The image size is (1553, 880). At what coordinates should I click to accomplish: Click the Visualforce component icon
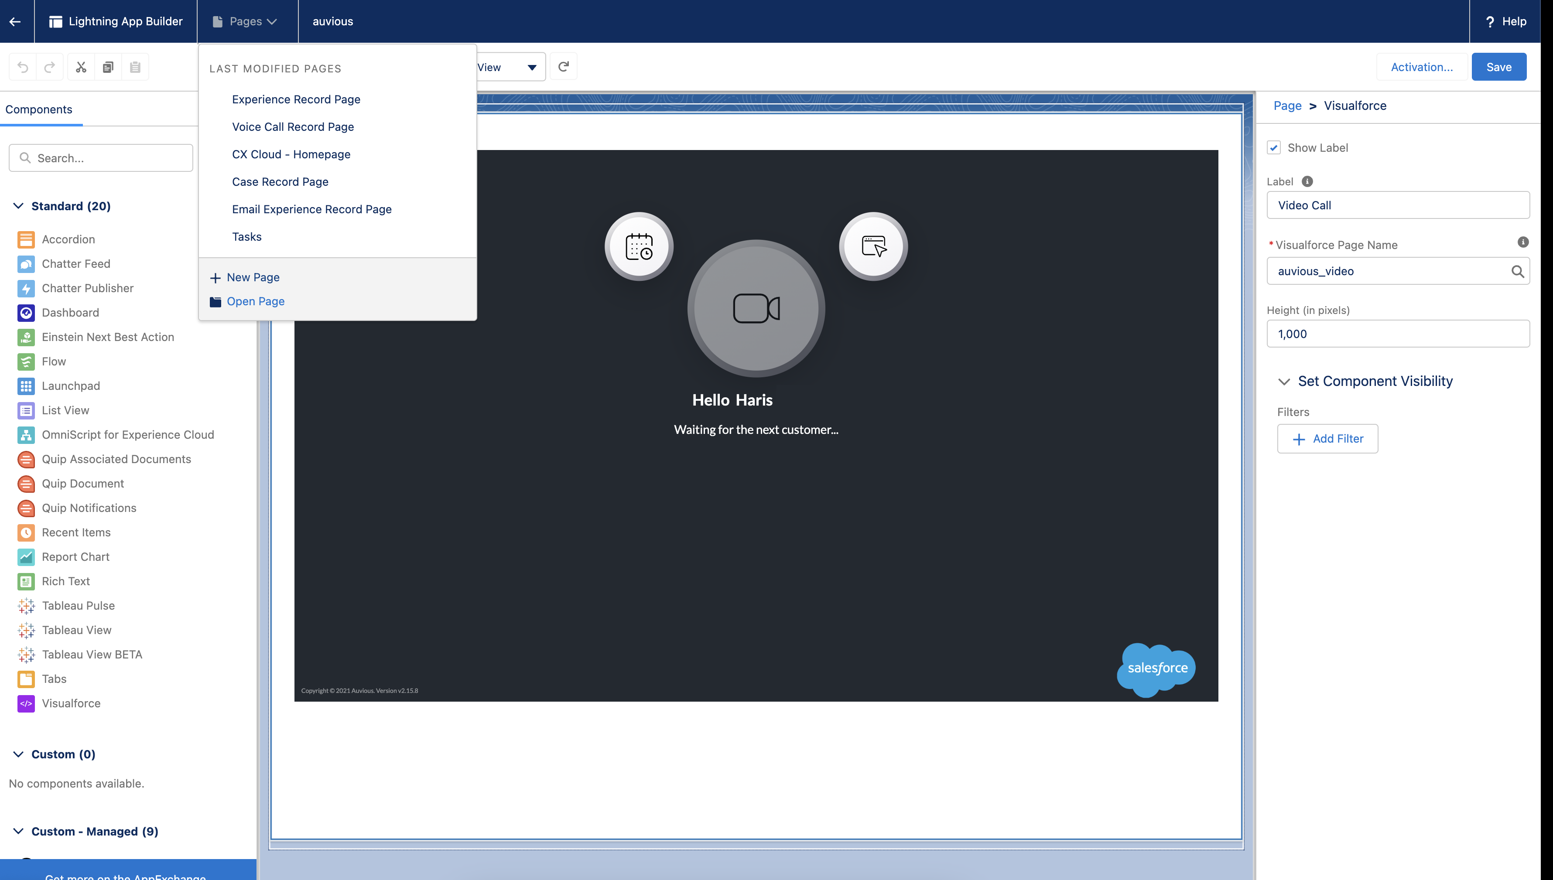click(25, 703)
